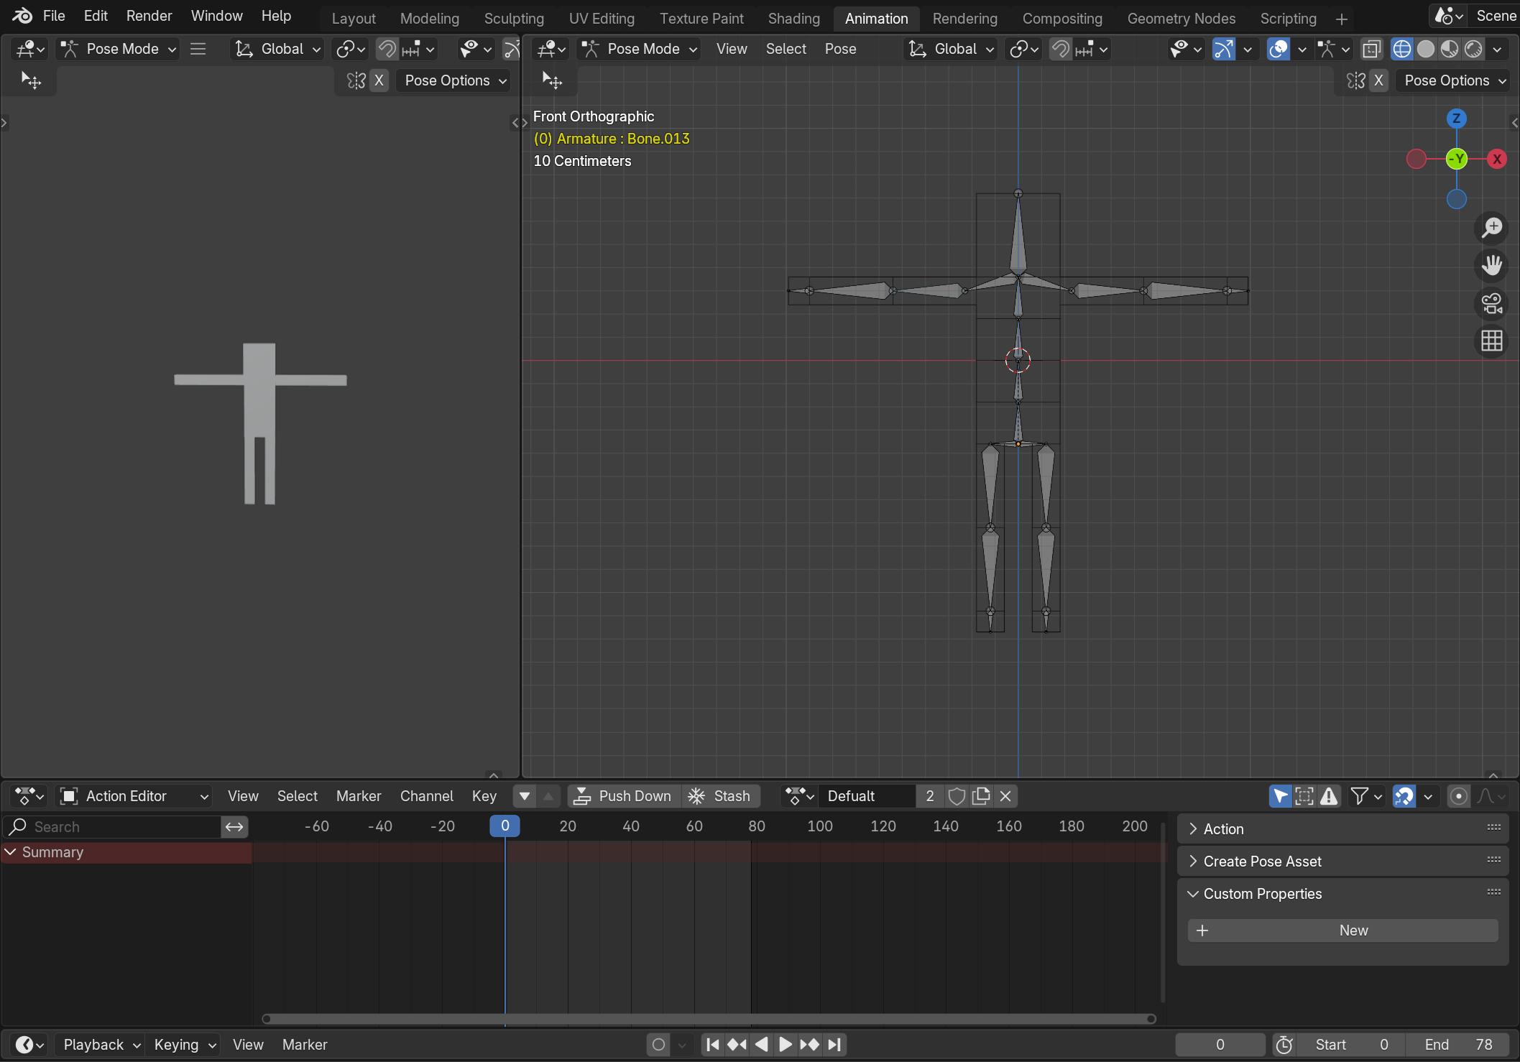The image size is (1520, 1062).
Task: Open the Pose menu
Action: 840,49
